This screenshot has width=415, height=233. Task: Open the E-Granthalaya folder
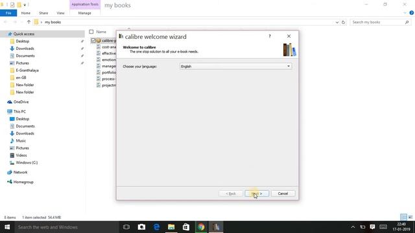(27, 71)
